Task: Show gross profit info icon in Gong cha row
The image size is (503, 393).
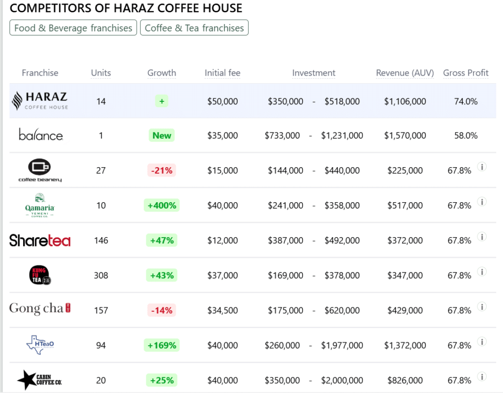Action: coord(482,306)
